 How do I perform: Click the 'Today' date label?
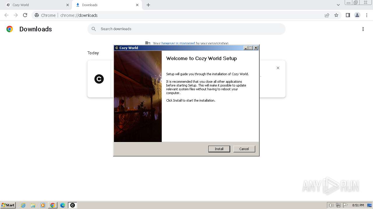pos(93,53)
